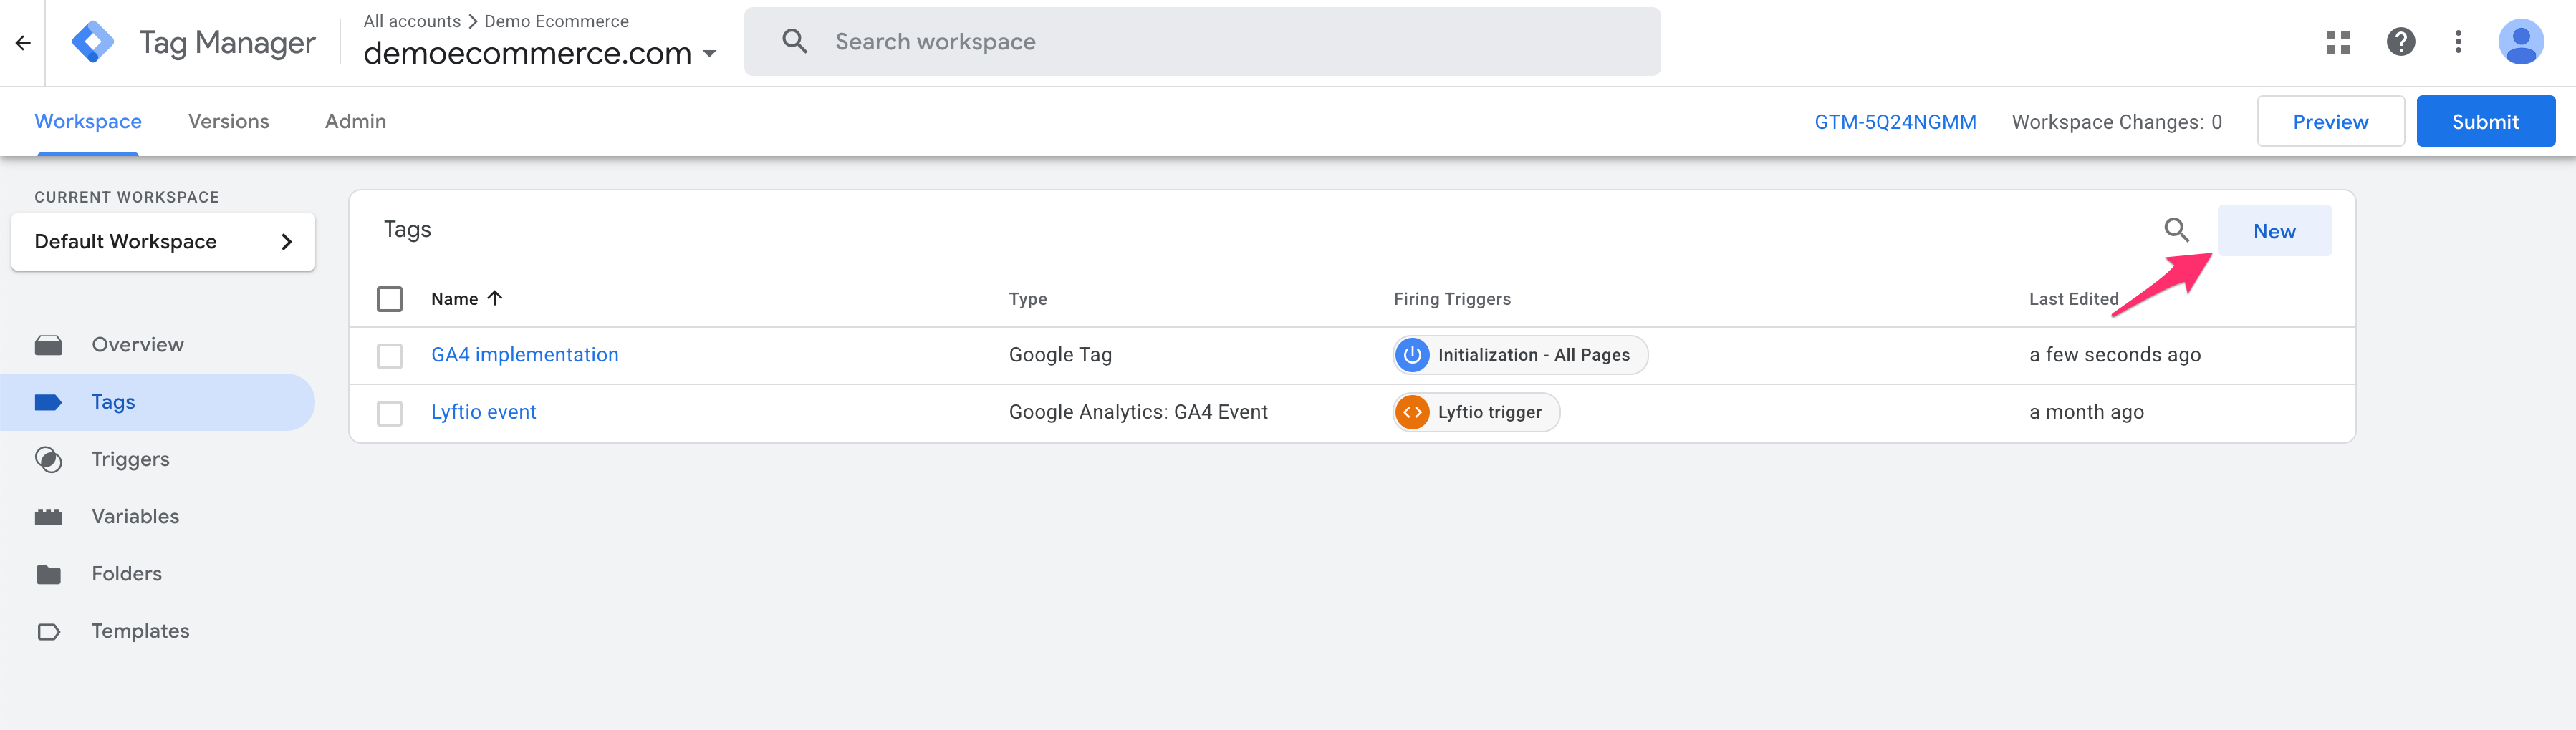Open the GA4 implementation tag
The image size is (2576, 730).
(x=524, y=354)
